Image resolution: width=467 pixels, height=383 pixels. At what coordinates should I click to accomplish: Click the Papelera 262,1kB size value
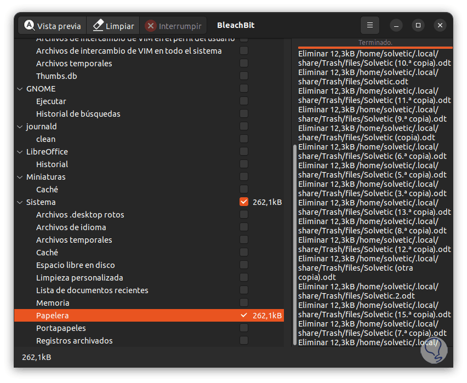(267, 316)
